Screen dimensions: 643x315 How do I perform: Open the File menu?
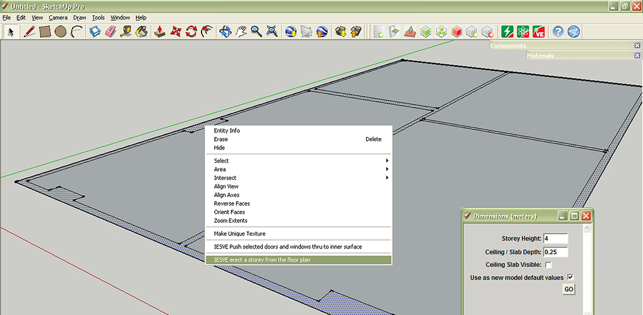pyautogui.click(x=6, y=18)
